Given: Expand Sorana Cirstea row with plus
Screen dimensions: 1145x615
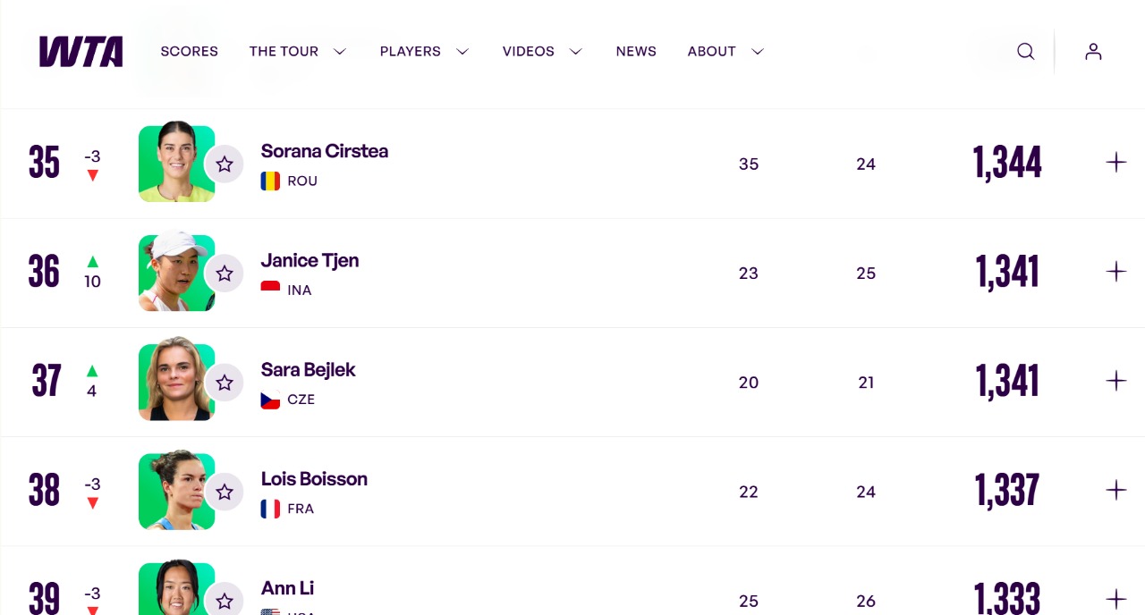Looking at the screenshot, I should tap(1115, 163).
